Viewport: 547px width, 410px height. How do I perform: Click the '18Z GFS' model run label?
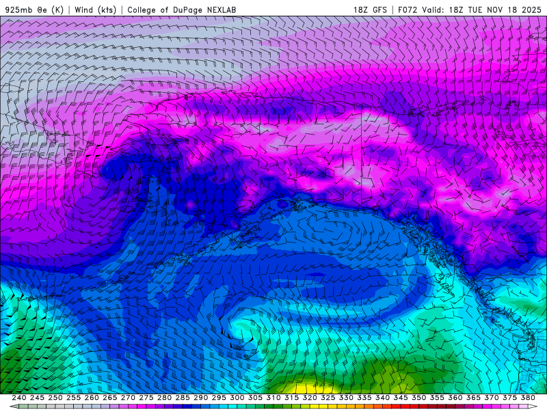coord(370,10)
